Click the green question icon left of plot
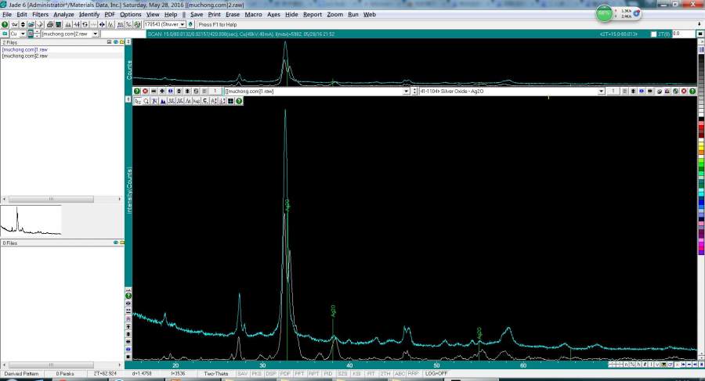 coord(128,296)
